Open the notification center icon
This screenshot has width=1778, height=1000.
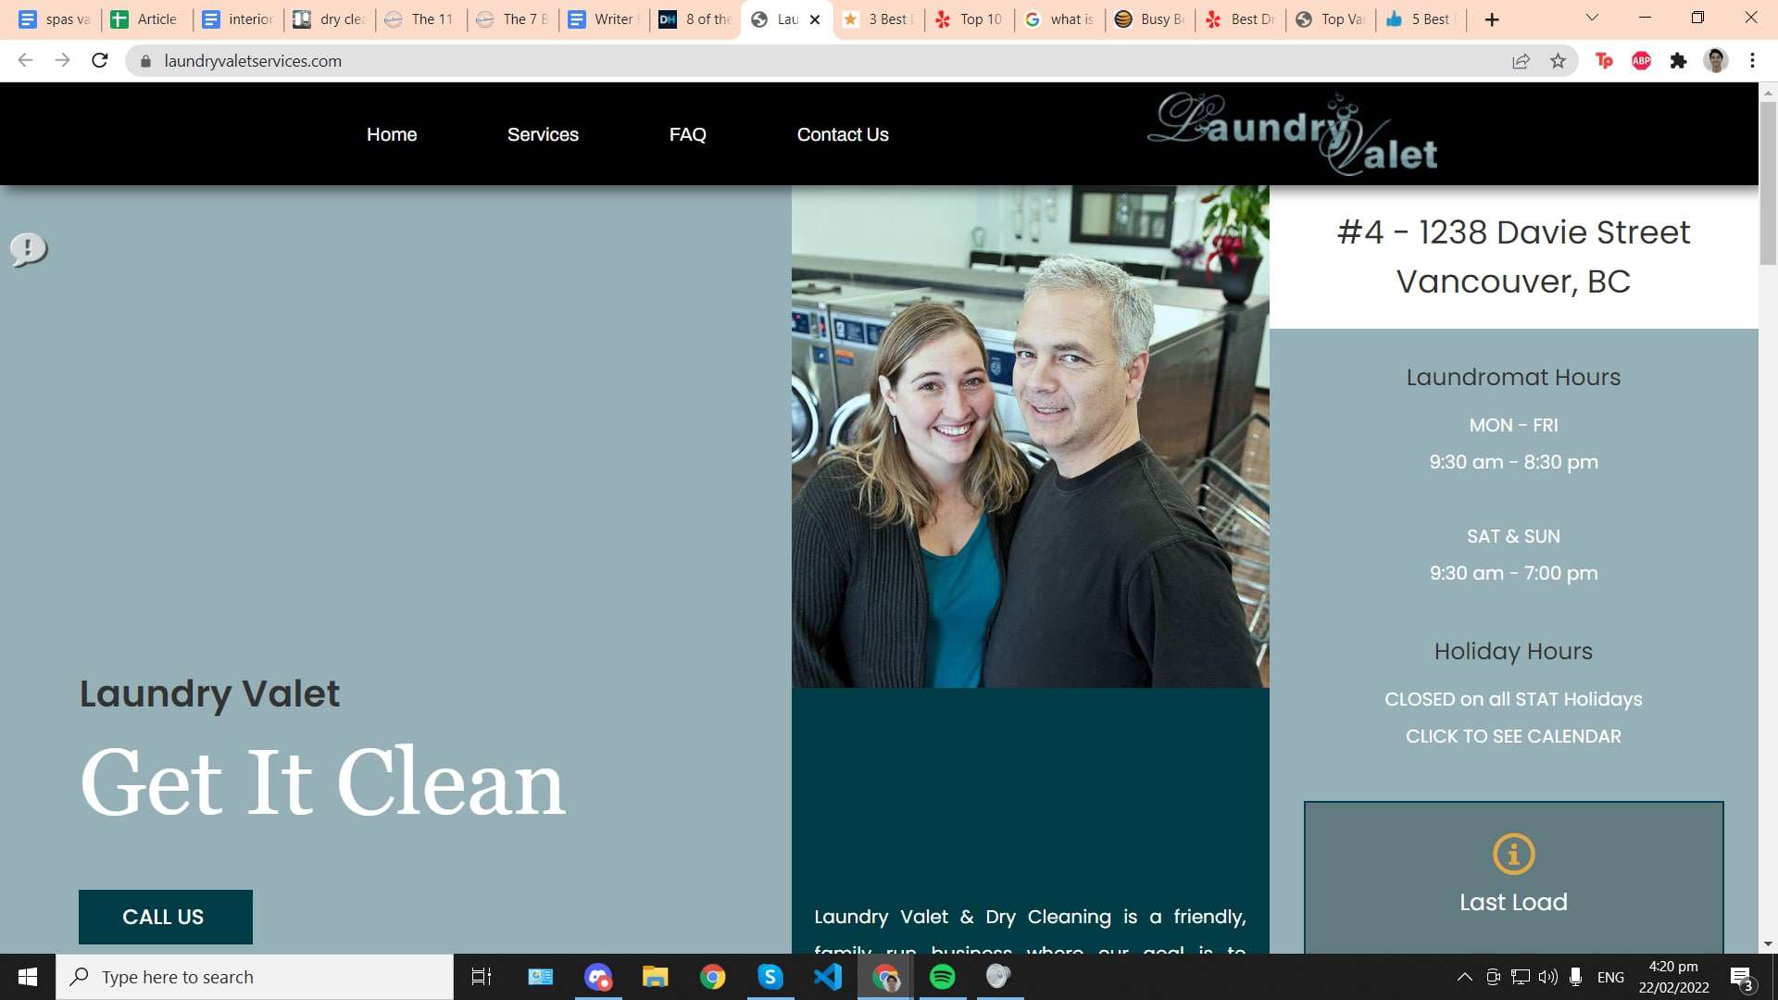1741,978
